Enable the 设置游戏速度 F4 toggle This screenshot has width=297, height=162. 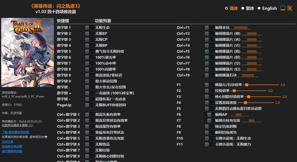[x=209, y=103]
